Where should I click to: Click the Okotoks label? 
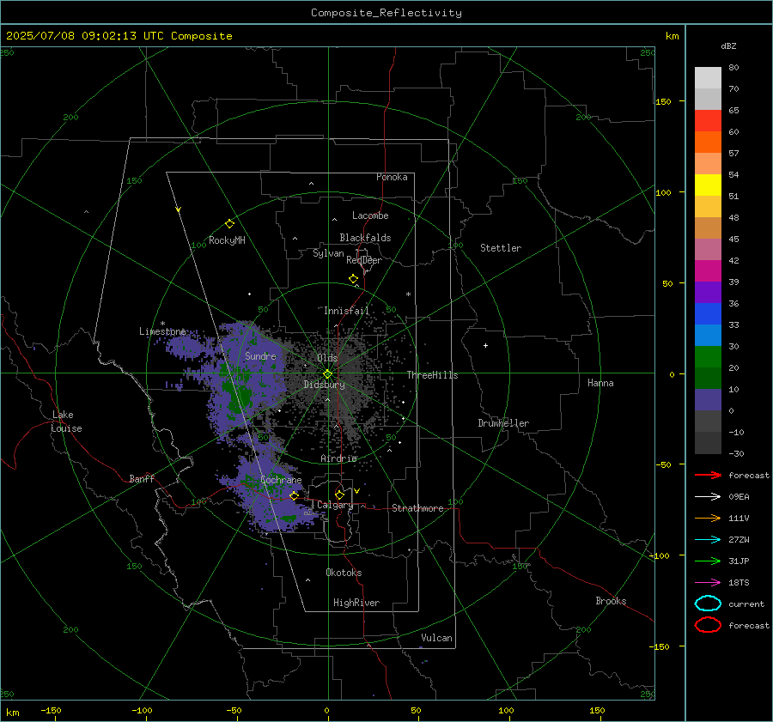[x=344, y=573]
